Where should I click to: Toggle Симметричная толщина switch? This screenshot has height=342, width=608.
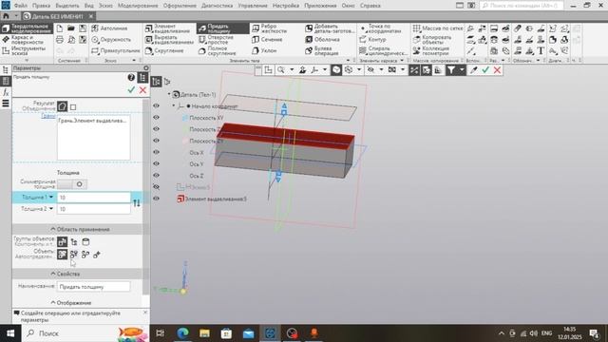coord(72,184)
